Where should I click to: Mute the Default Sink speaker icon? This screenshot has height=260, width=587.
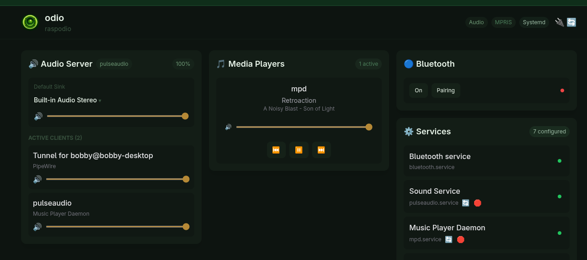tap(38, 116)
